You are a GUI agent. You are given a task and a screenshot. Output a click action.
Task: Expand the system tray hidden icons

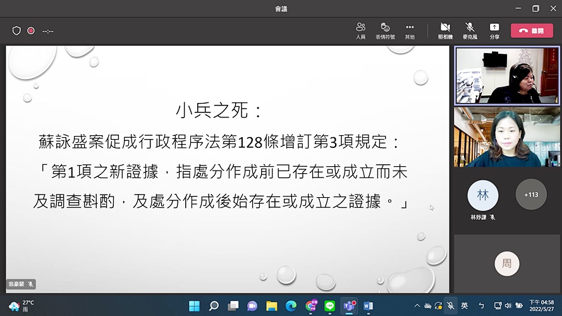417,306
